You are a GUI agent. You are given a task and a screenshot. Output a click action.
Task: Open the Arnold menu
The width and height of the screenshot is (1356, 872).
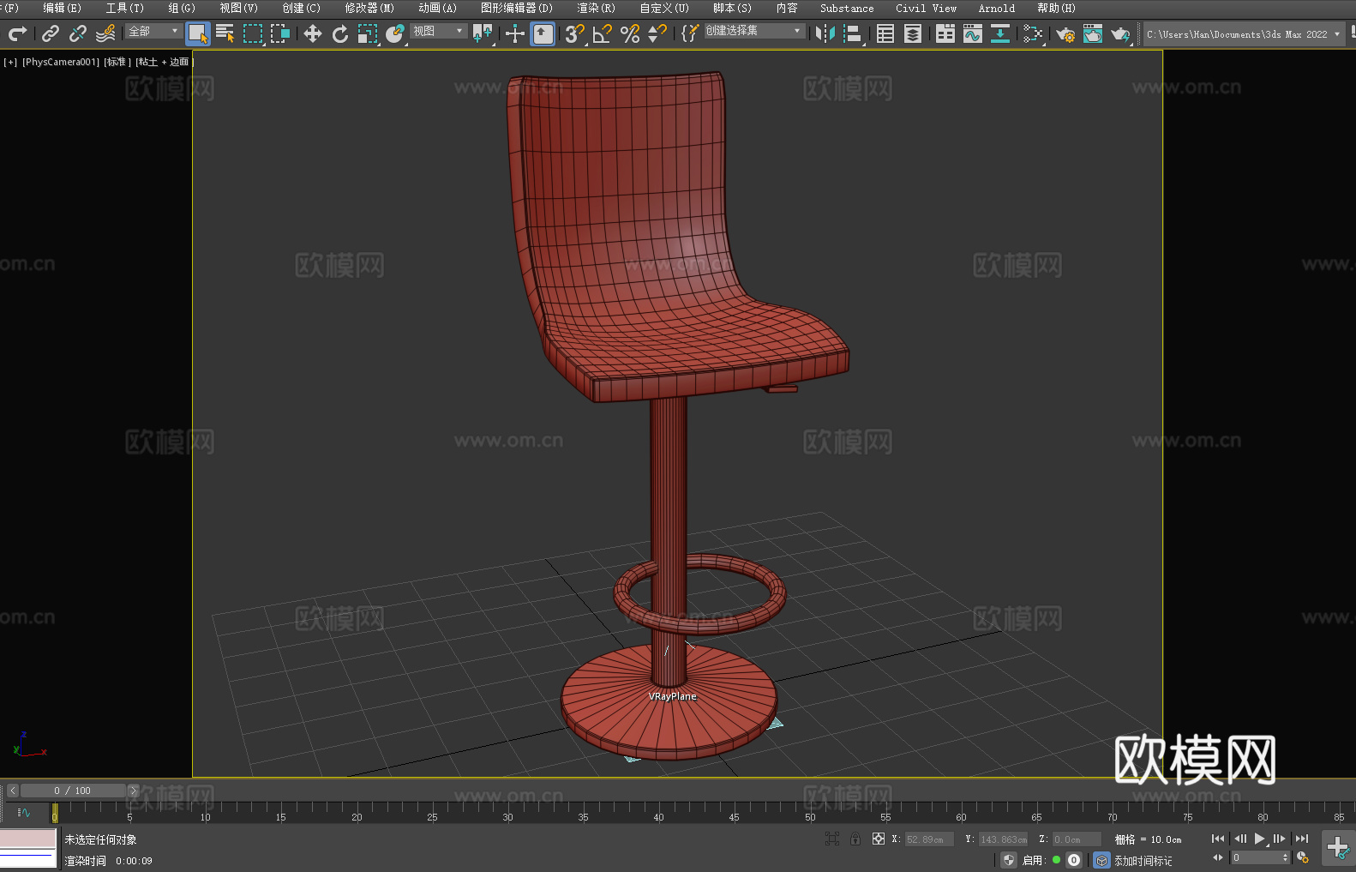[x=997, y=8]
